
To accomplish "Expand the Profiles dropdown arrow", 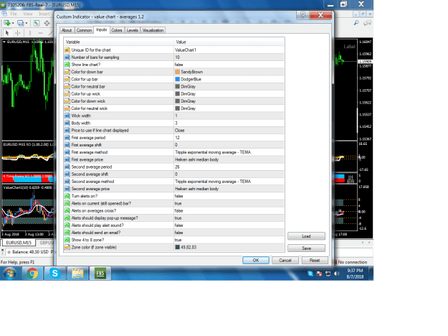I will point(27,23).
